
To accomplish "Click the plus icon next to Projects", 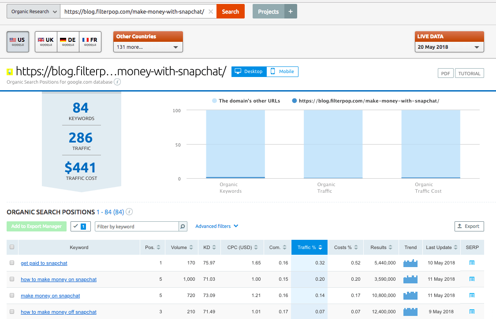I will 290,12.
